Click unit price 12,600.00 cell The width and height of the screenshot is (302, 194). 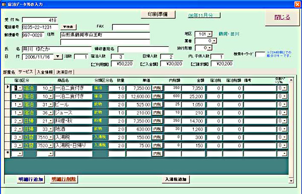(x=139, y=96)
